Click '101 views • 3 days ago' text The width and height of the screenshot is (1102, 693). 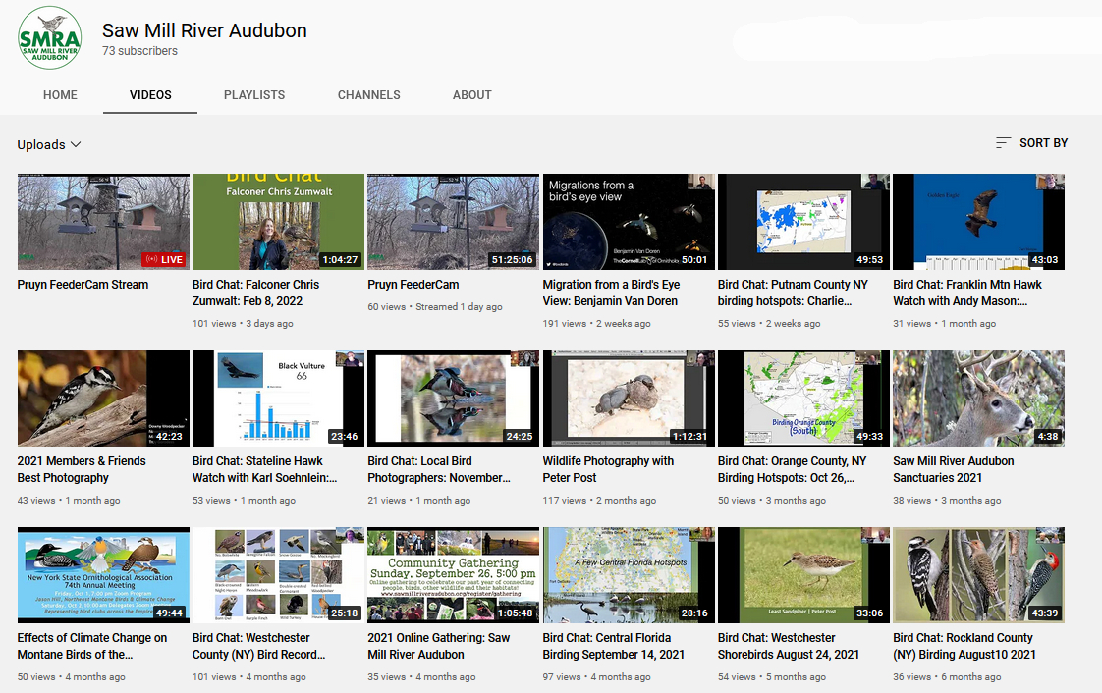point(243,324)
